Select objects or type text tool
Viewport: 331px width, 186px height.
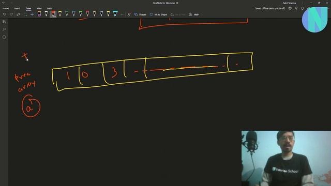19,14
